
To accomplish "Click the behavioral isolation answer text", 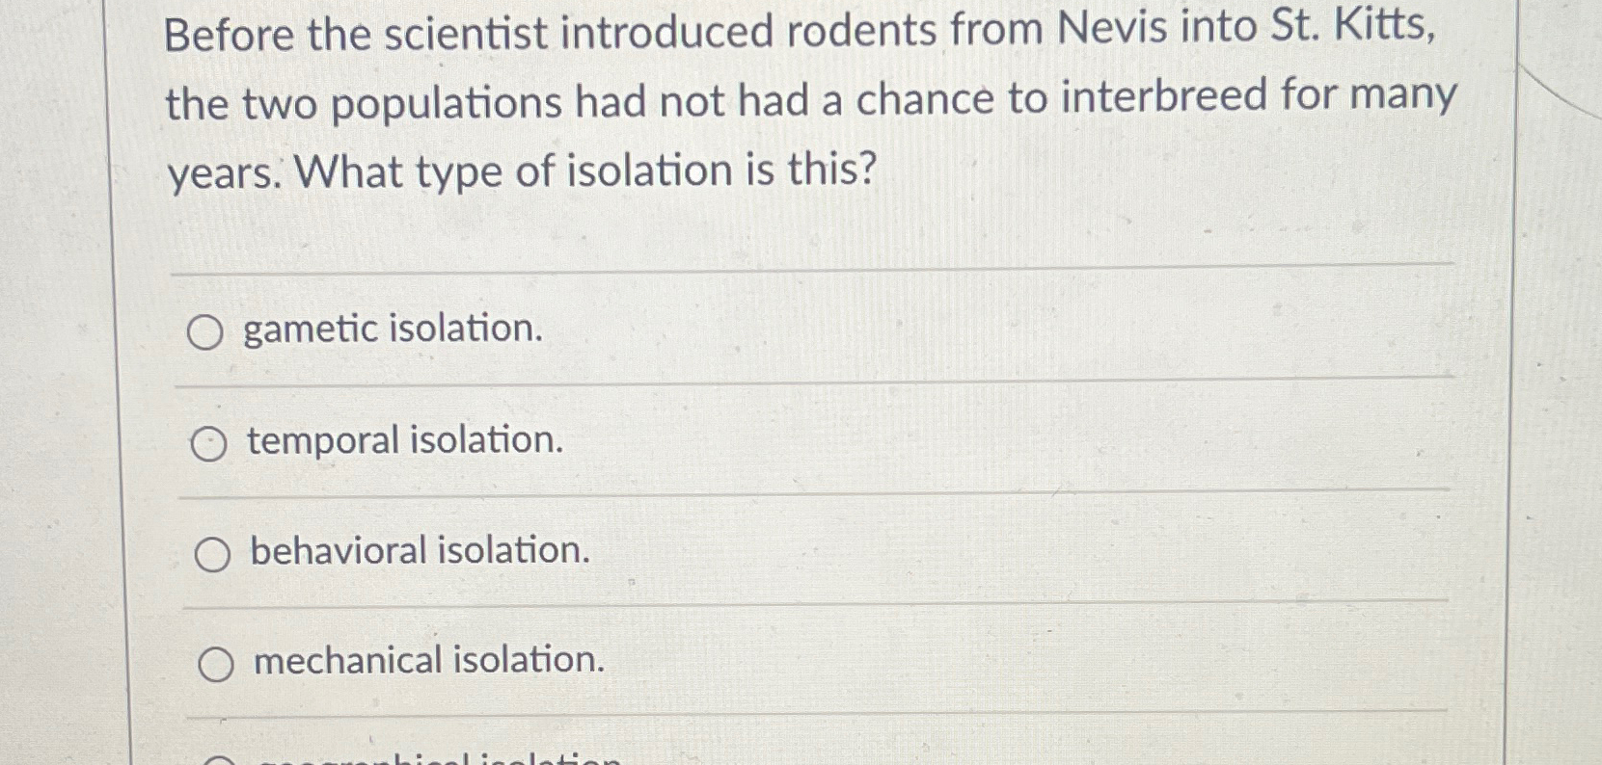I will 417,552.
